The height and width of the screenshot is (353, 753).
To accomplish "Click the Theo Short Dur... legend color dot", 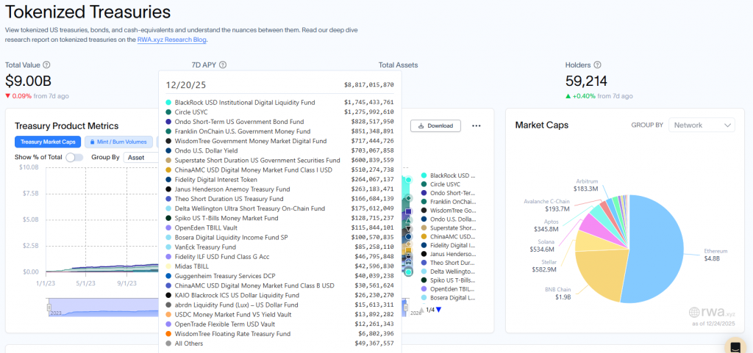I will [424, 263].
